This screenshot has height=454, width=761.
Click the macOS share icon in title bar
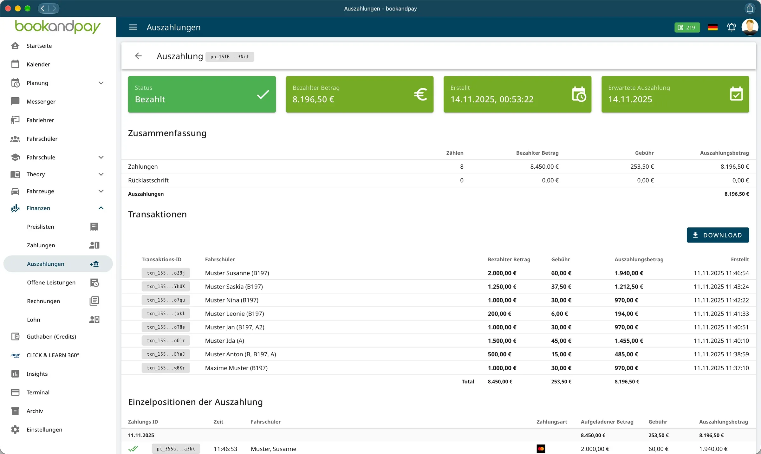[750, 8]
